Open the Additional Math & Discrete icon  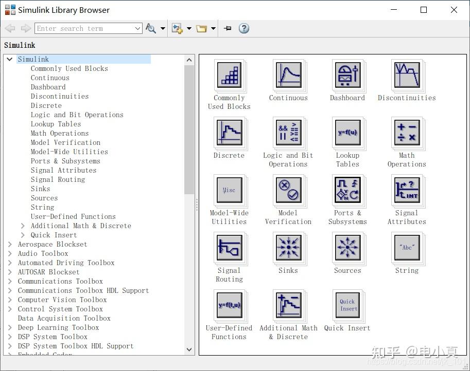(288, 305)
